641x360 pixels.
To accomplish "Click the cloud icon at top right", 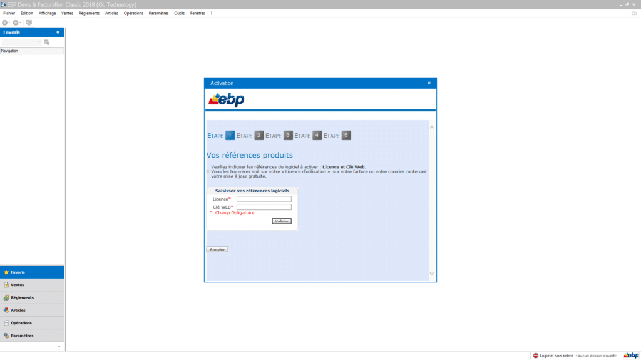I will point(634,14).
